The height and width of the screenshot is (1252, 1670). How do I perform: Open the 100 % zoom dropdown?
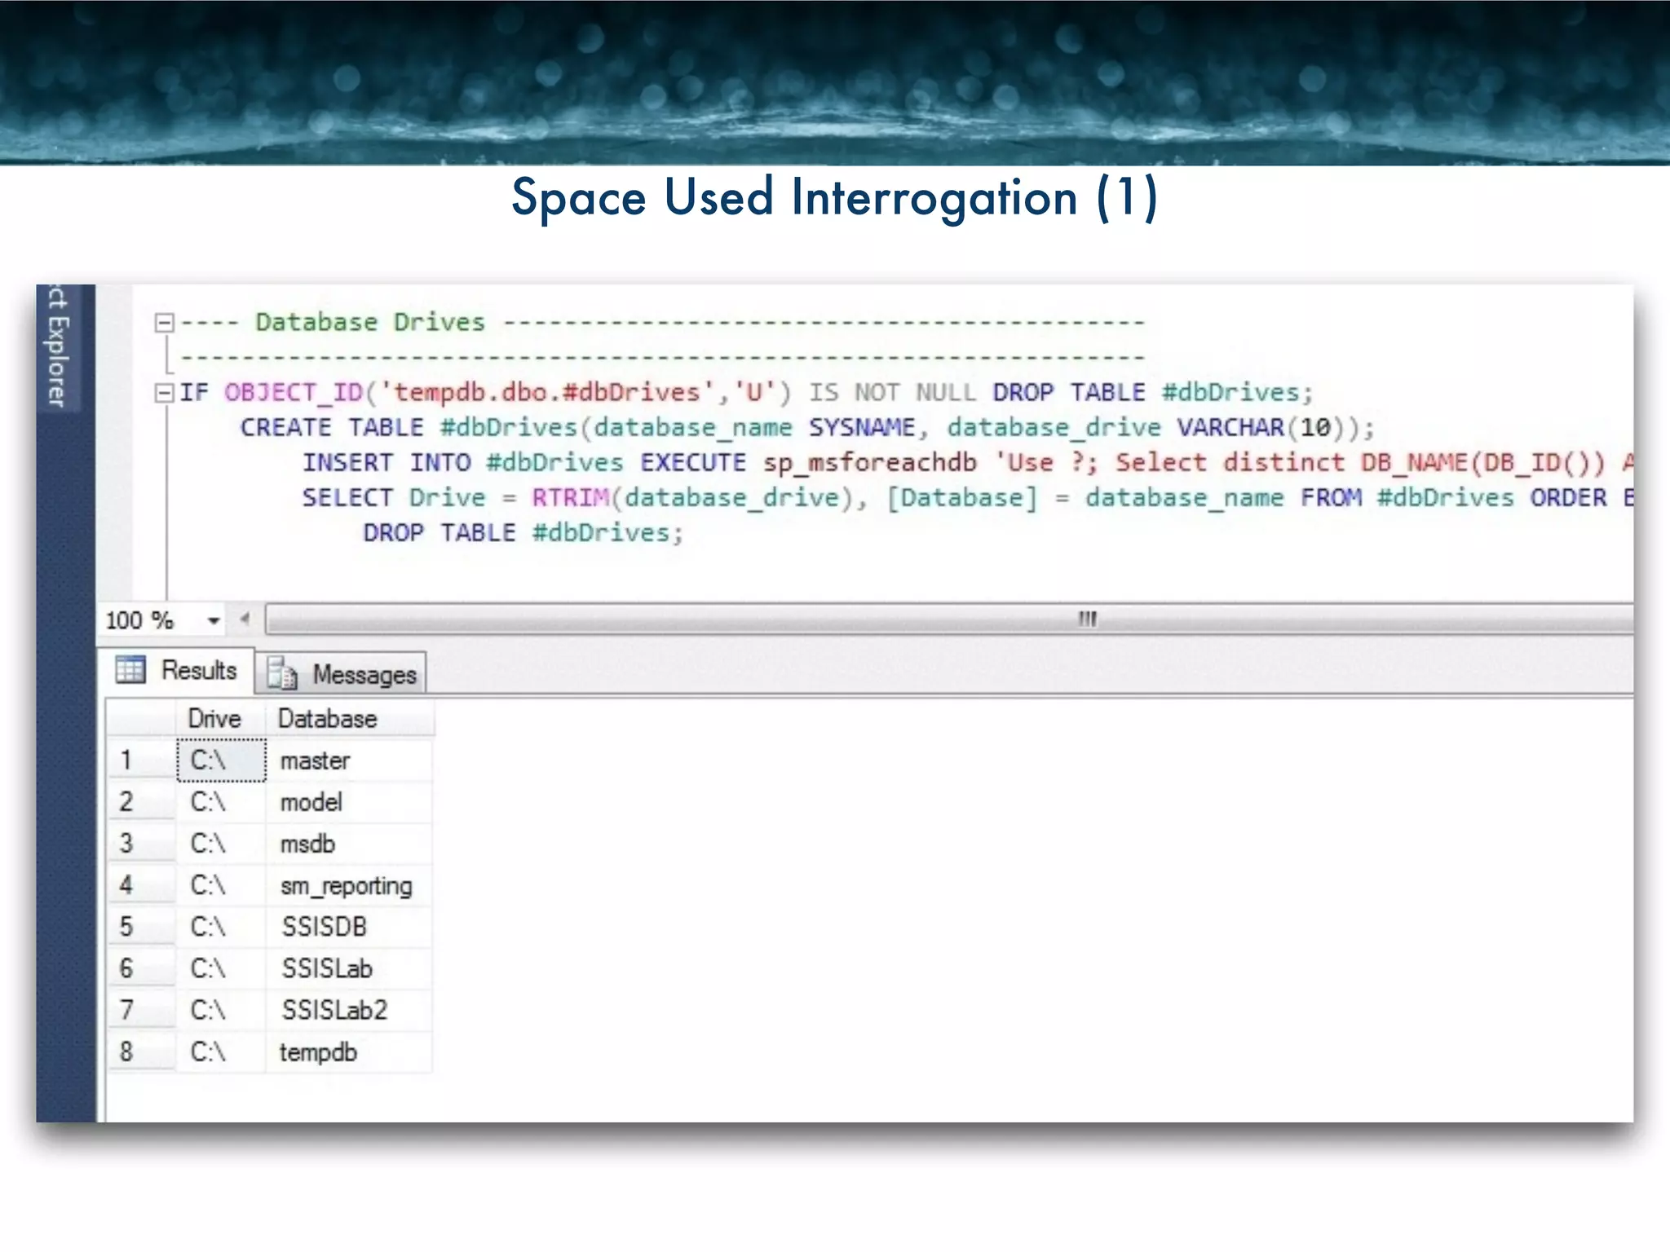click(x=214, y=621)
